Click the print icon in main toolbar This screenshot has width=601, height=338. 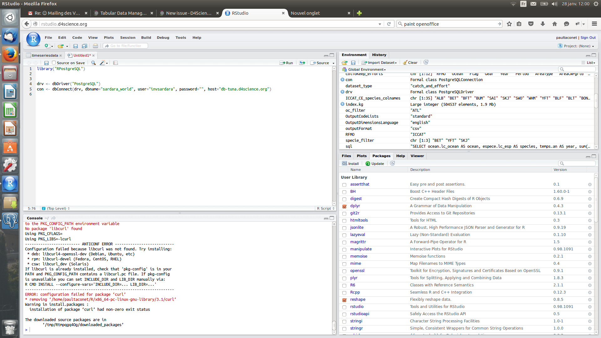coord(95,46)
